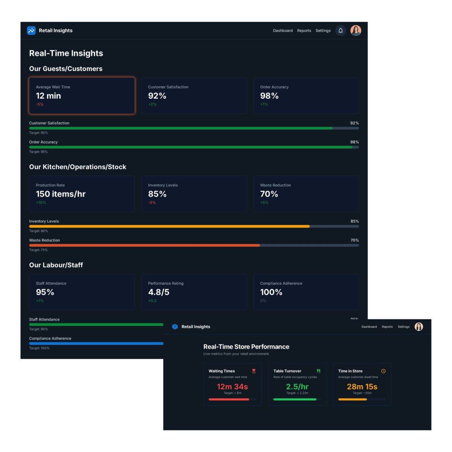452x452 pixels.
Task: Click the red Waste Reduction progress bar
Action: [145, 245]
